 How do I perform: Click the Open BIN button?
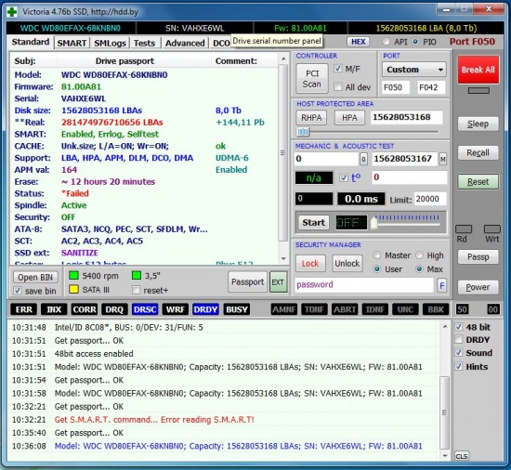coord(35,277)
